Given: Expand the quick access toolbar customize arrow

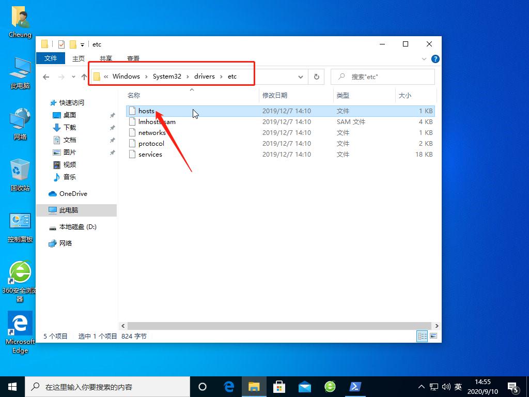Looking at the screenshot, I should [83, 44].
